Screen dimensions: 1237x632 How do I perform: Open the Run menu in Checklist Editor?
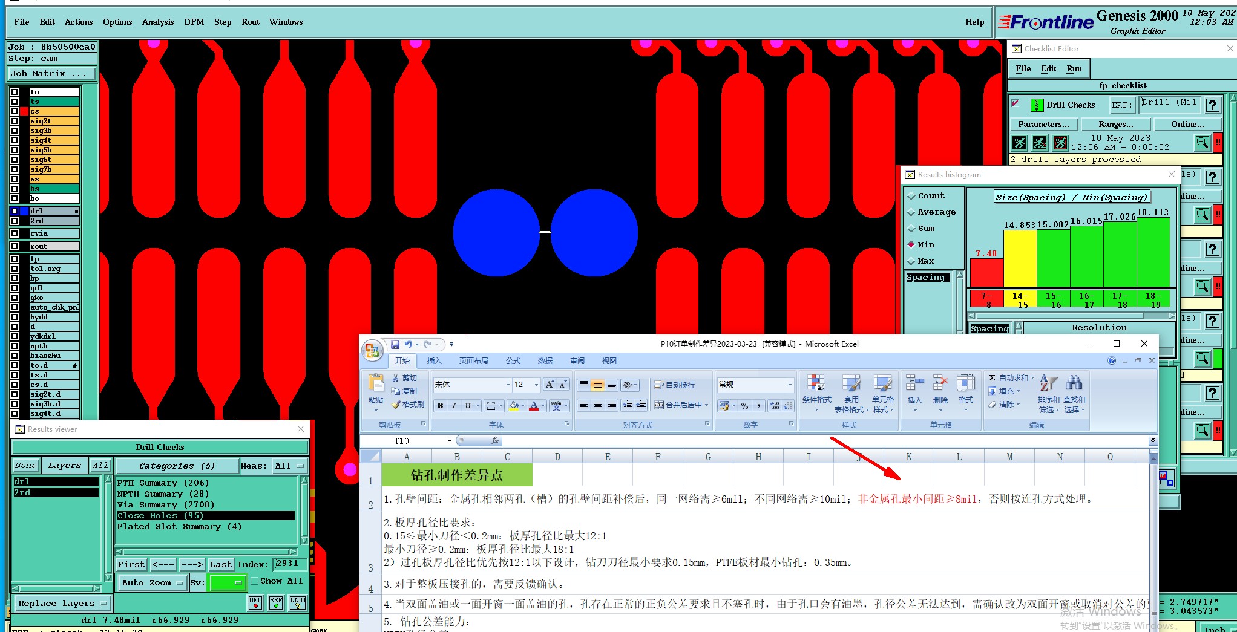coord(1074,68)
